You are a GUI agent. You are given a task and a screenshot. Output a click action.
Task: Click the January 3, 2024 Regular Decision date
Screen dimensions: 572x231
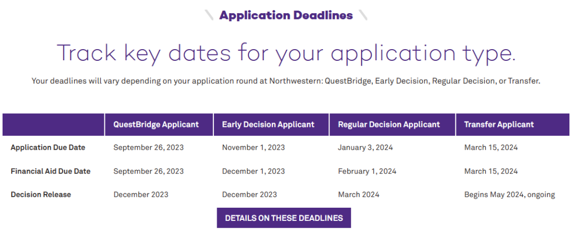[x=365, y=147]
